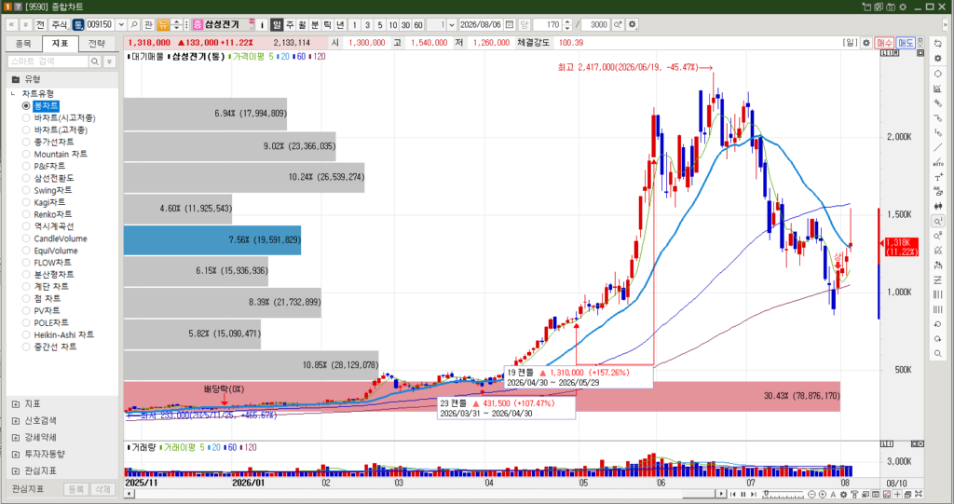Select the 월 monthly period button
954x504 pixels.
(303, 25)
